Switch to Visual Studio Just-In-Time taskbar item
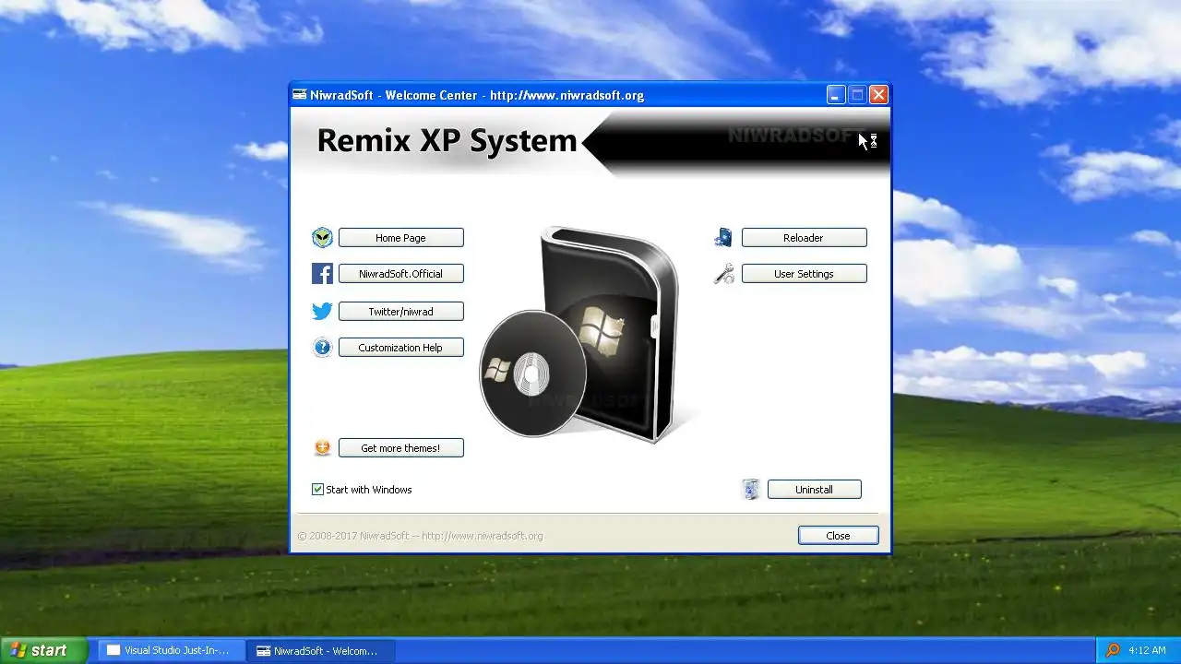This screenshot has width=1181, height=664. point(172,650)
